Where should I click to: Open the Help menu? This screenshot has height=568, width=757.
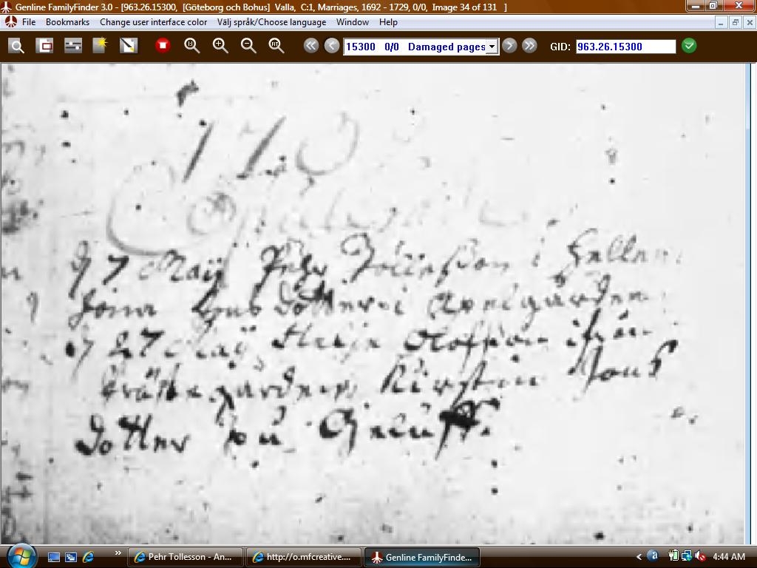point(388,22)
